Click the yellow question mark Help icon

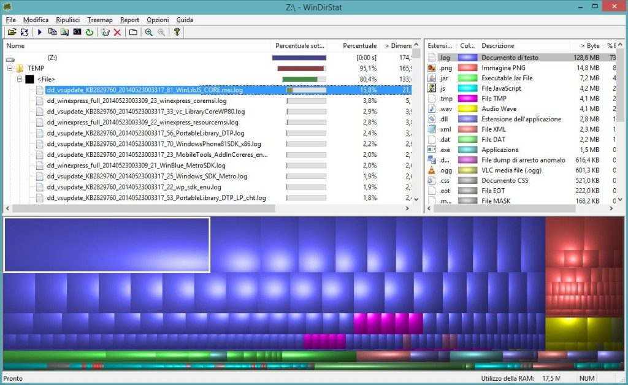point(177,32)
